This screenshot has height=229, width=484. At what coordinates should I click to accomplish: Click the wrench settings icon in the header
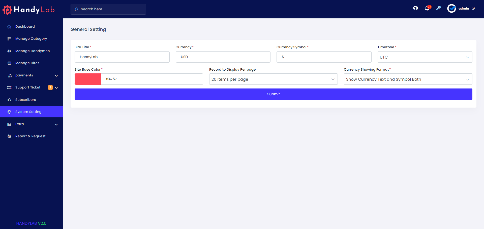pyautogui.click(x=439, y=8)
